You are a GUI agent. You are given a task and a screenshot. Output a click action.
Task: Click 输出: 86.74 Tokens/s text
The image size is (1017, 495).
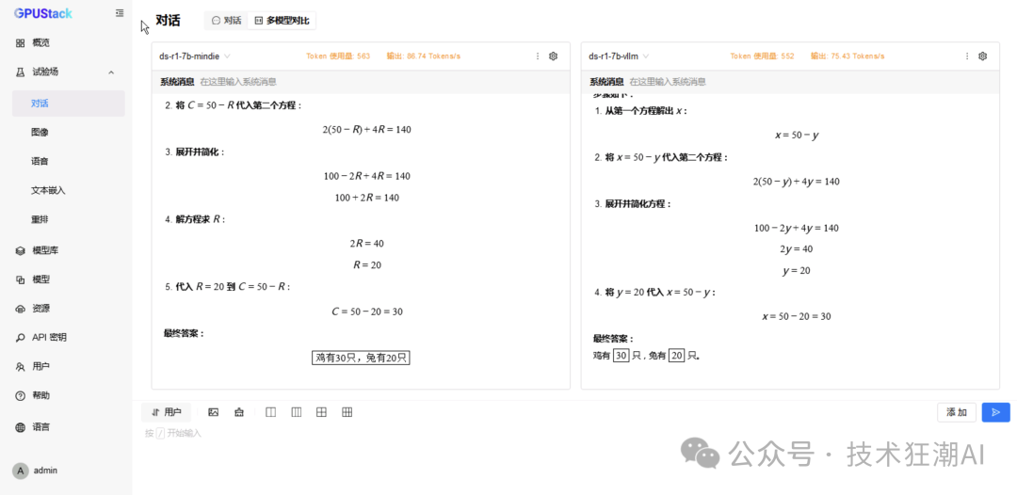click(x=424, y=56)
